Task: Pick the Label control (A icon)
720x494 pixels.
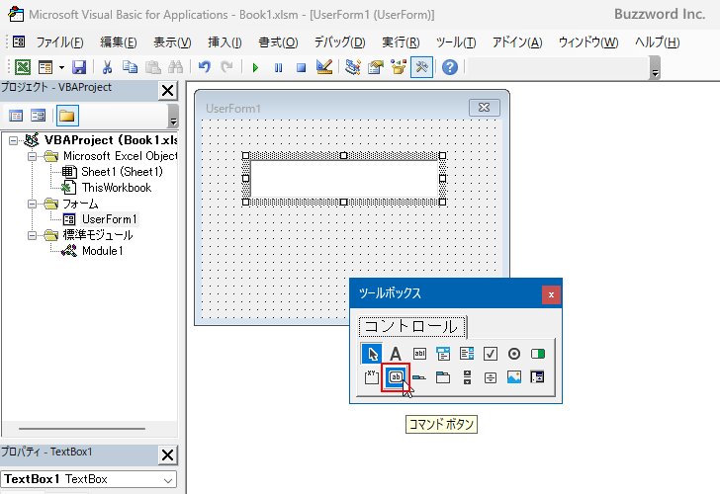Action: pyautogui.click(x=395, y=353)
